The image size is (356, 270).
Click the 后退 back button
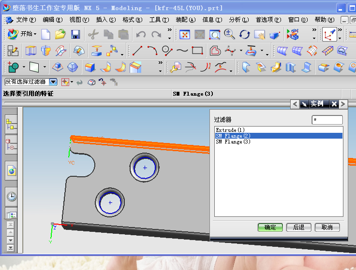[x=298, y=227]
